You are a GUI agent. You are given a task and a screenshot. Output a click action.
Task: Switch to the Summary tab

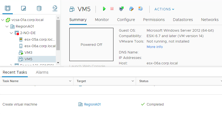78,20
